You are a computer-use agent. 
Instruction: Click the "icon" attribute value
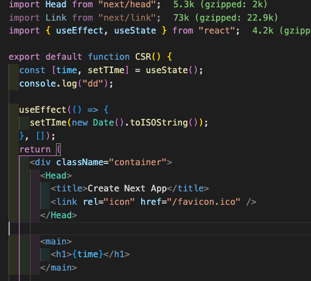(119, 202)
